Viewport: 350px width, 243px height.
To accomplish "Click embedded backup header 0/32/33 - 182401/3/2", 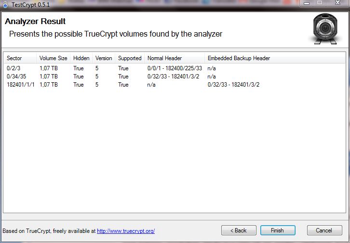I will click(x=233, y=85).
